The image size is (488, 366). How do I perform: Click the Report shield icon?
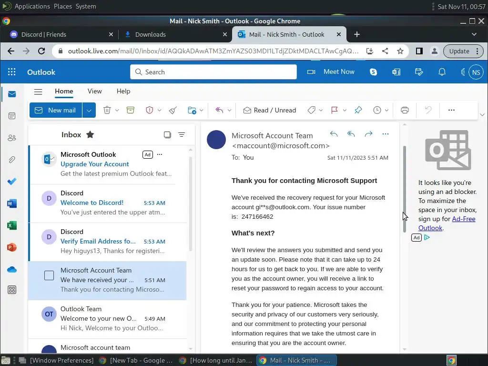(150, 110)
